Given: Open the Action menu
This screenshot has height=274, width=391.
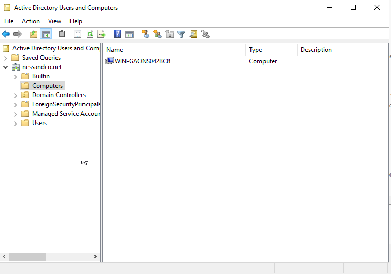Looking at the screenshot, I should [x=31, y=21].
